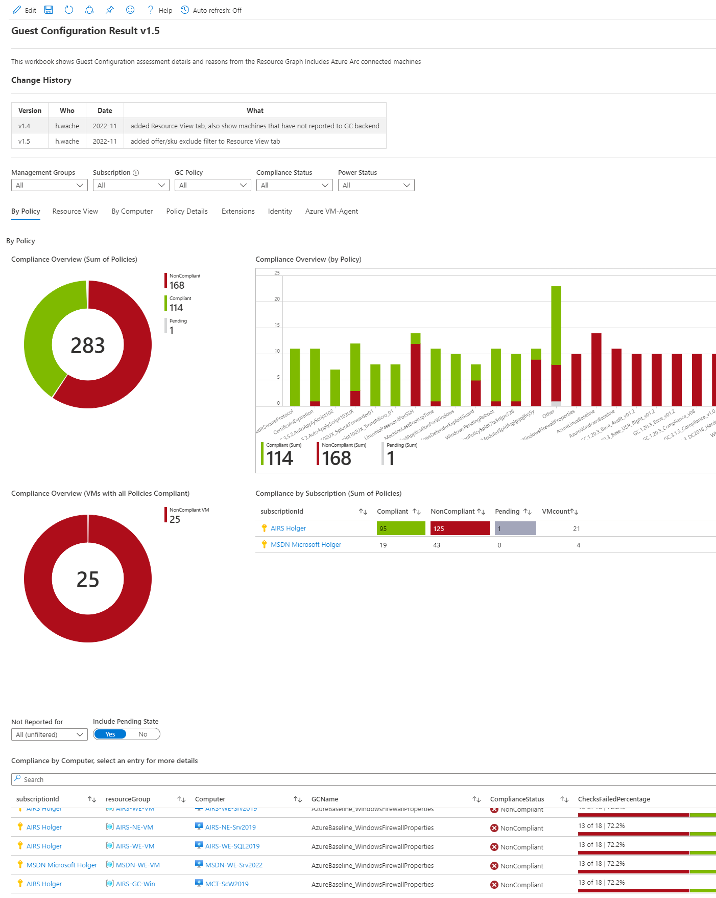Viewport: 716px width, 898px height.
Task: Open the Policy Details tab
Action: click(187, 211)
